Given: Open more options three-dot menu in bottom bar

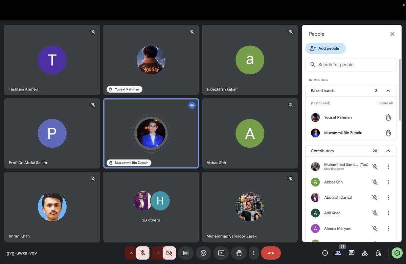Looking at the screenshot, I should point(253,253).
